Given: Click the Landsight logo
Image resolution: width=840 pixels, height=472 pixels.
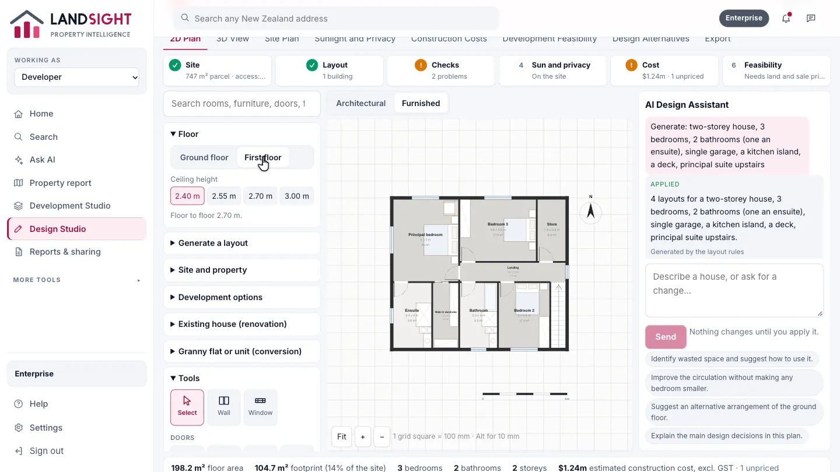Looking at the screenshot, I should coord(70,25).
